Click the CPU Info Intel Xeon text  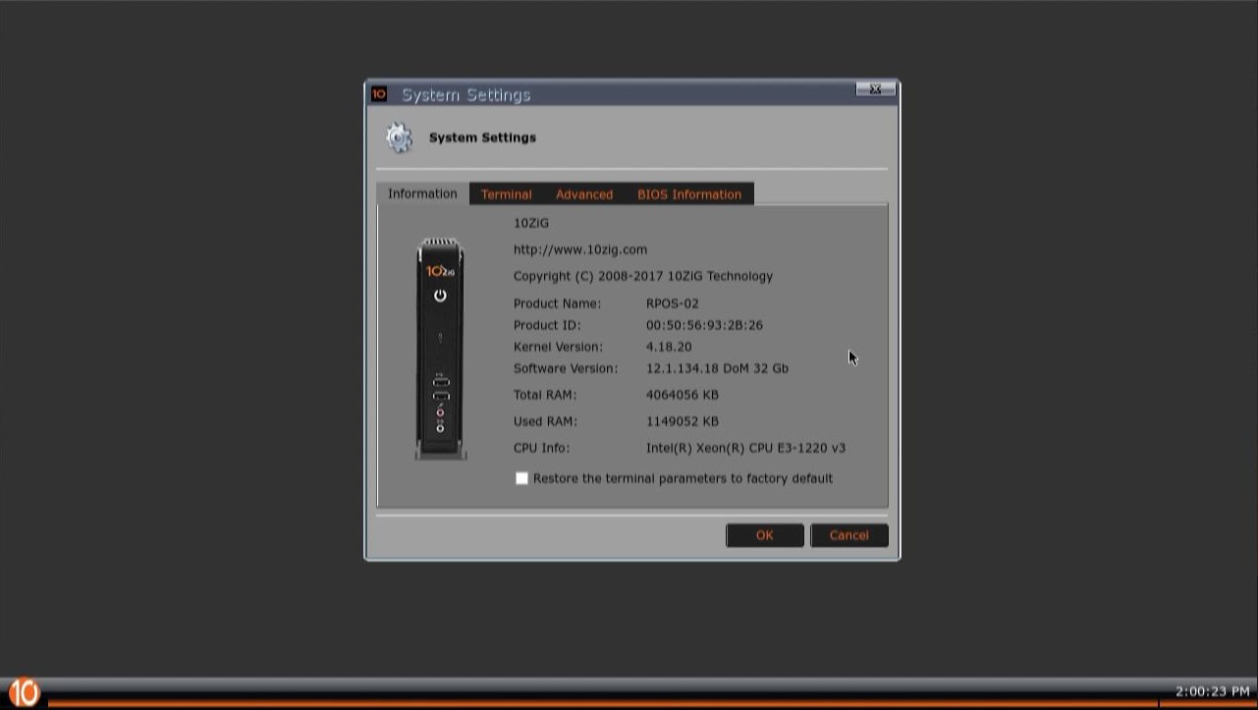pyautogui.click(x=745, y=448)
